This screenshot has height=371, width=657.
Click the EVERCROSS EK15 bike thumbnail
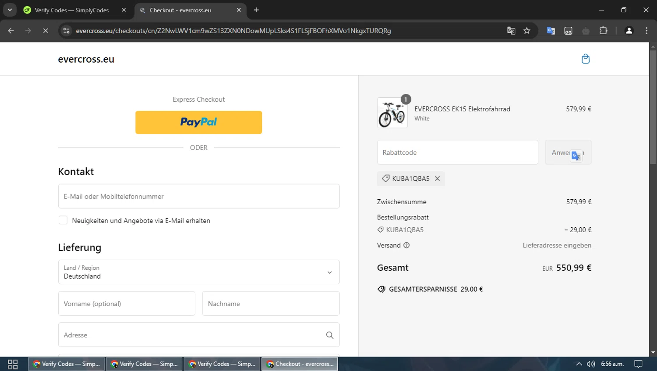pos(392,113)
